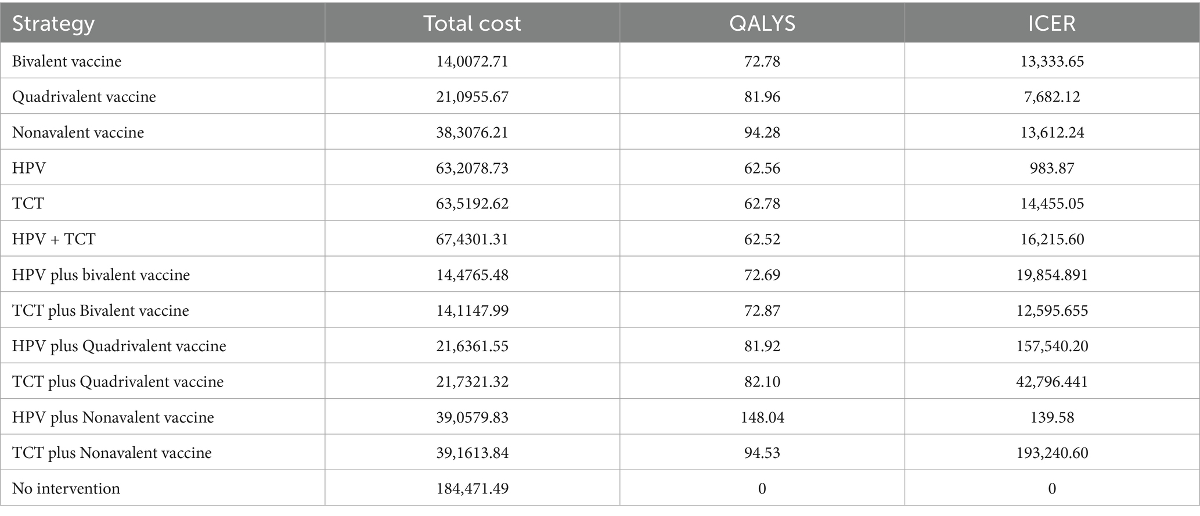Click the total cost value 21,0955.67
This screenshot has height=516, width=1200.
click(x=472, y=96)
